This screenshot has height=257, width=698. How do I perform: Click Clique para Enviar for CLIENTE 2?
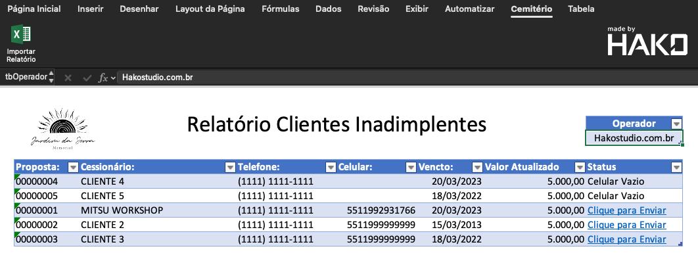pyautogui.click(x=627, y=225)
